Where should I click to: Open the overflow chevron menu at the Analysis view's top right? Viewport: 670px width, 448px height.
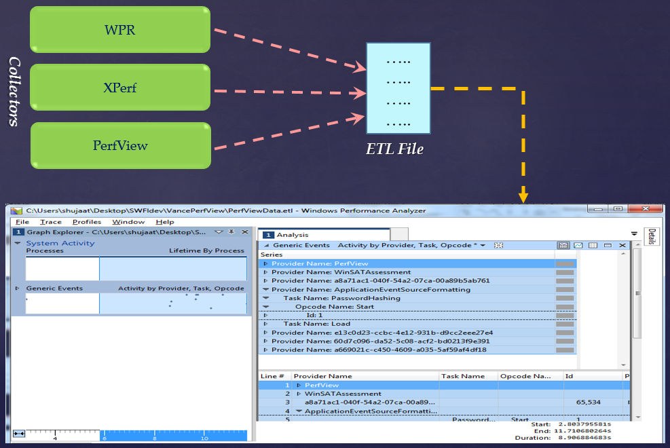pyautogui.click(x=635, y=234)
